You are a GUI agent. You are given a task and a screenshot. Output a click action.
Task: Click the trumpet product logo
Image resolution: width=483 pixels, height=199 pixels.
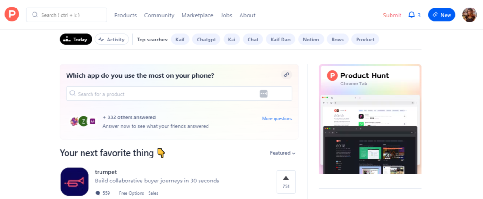75,182
